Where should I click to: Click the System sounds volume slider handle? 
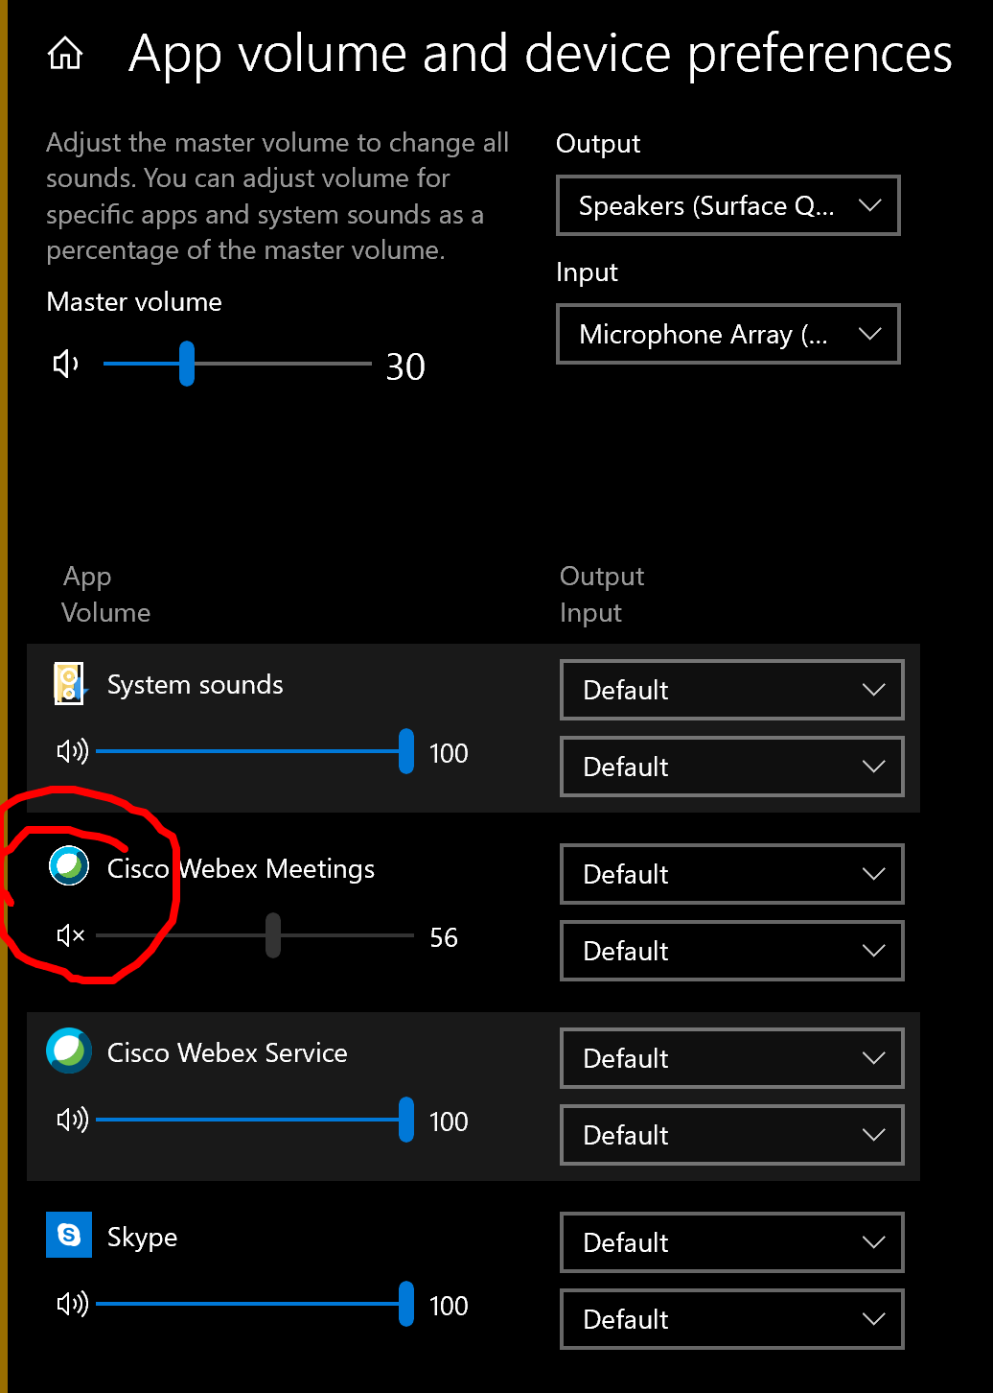tap(406, 751)
